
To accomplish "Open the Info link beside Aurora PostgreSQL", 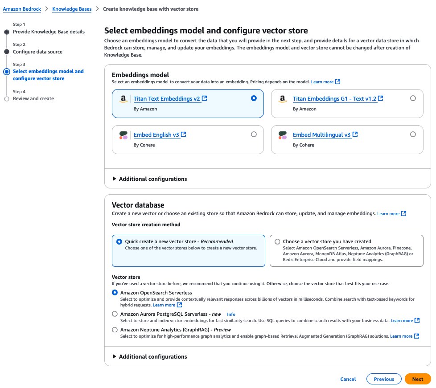I will (x=231, y=314).
